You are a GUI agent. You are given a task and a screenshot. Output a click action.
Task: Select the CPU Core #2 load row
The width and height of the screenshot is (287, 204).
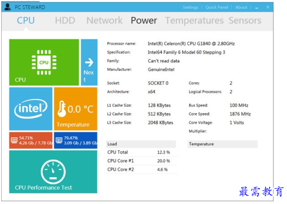pos(141,169)
